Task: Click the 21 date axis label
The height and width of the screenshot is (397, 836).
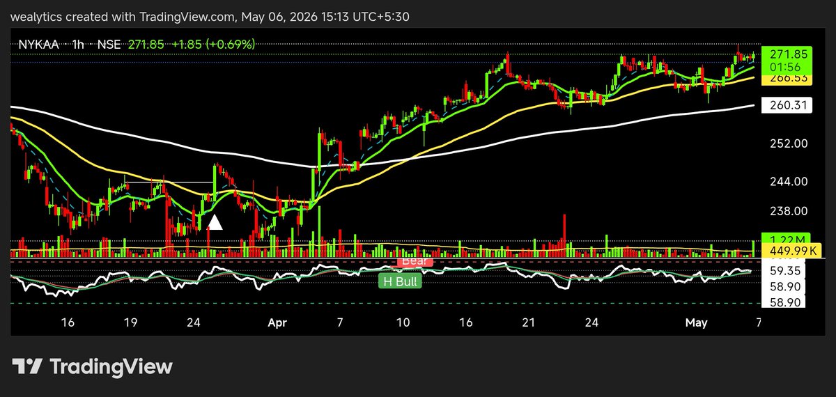Action: pyautogui.click(x=529, y=322)
